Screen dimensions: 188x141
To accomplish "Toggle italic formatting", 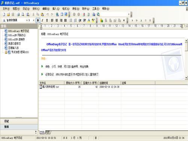I will [x=42, y=20].
